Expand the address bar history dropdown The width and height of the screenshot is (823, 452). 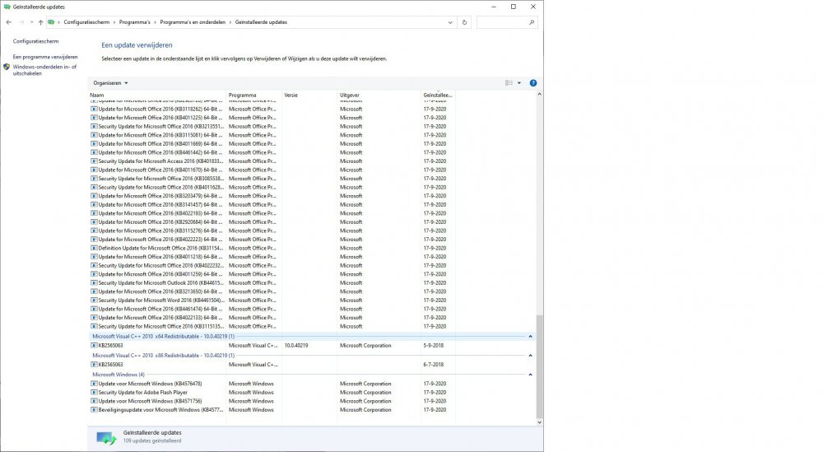450,22
